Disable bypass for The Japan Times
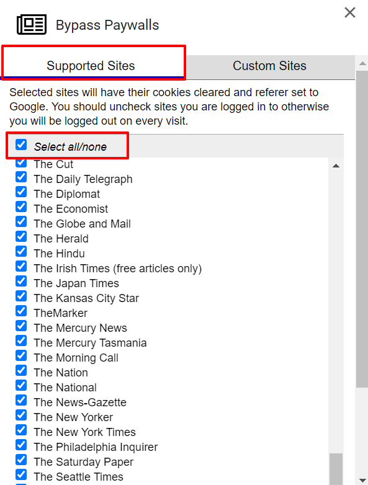 click(x=21, y=281)
